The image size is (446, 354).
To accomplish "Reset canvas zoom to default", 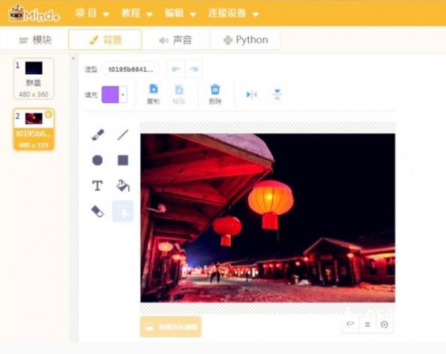I will pyautogui.click(x=367, y=324).
